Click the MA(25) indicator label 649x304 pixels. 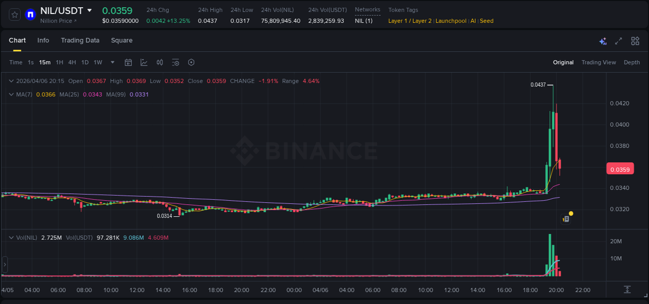[x=69, y=94]
